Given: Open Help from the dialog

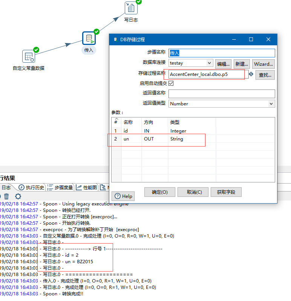Looking at the screenshot, I should click(x=123, y=196).
